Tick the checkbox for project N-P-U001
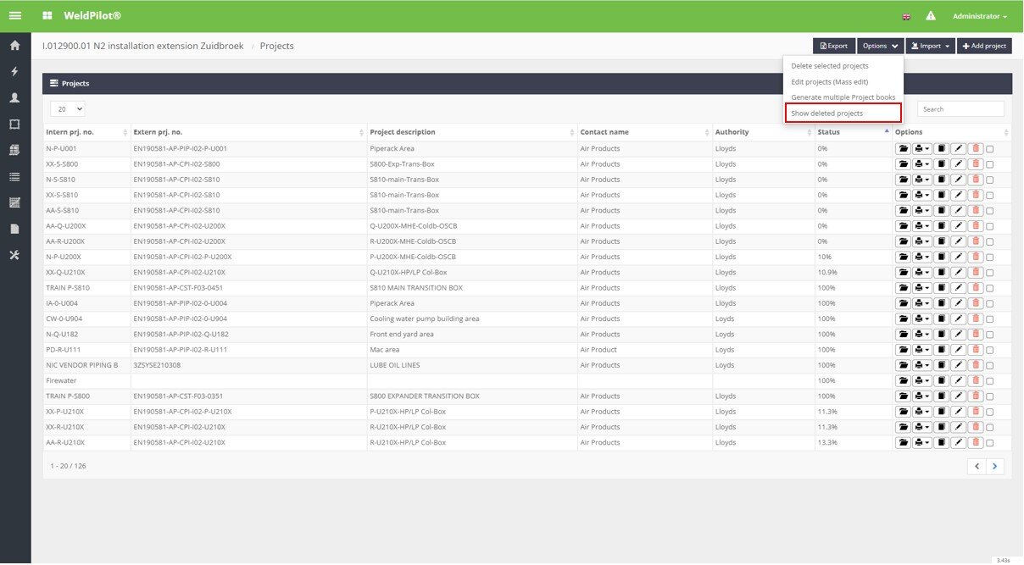The image size is (1024, 565). [990, 149]
